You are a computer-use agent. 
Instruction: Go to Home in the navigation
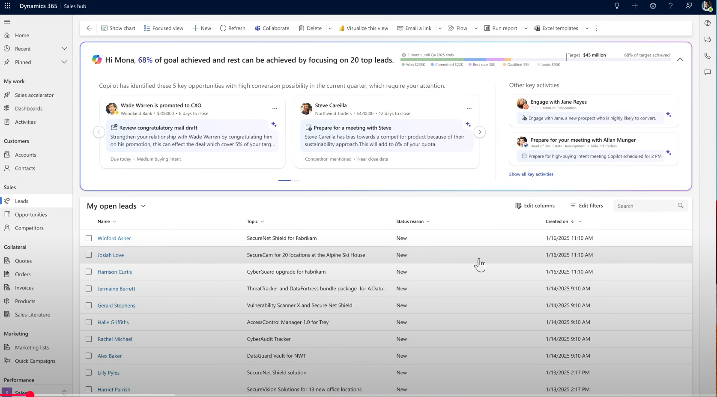pos(22,35)
